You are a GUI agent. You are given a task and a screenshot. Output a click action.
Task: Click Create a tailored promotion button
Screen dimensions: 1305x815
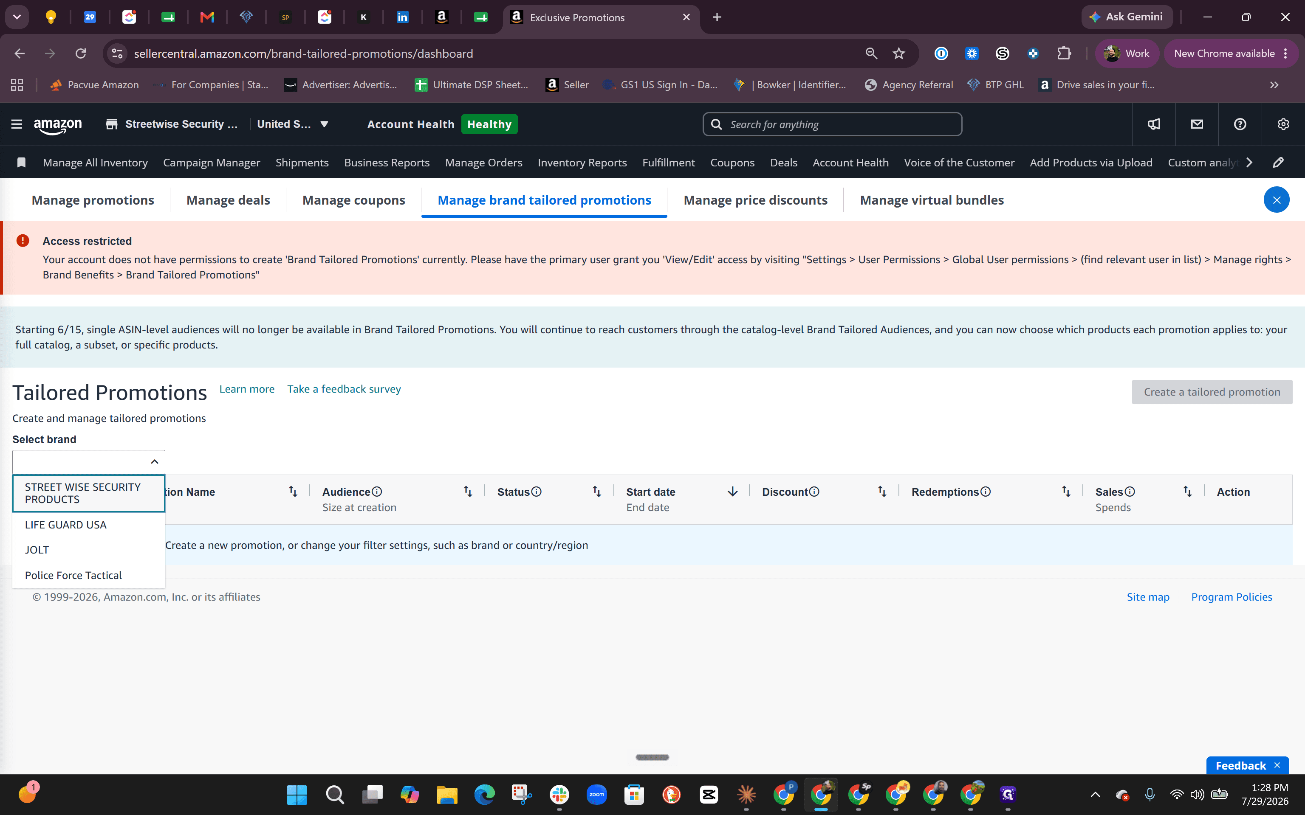1212,392
